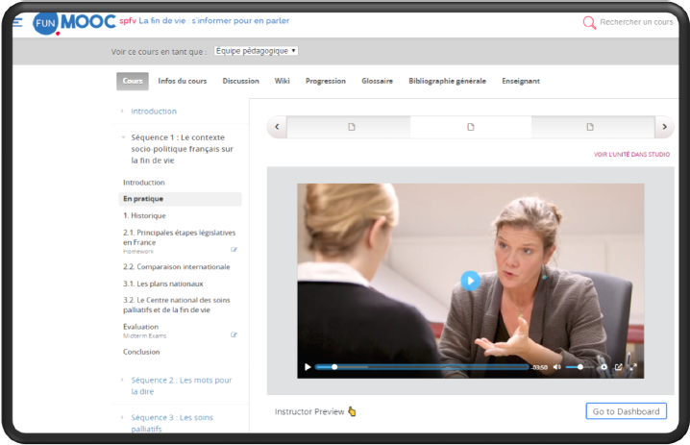Click the search magnifier icon

[589, 22]
